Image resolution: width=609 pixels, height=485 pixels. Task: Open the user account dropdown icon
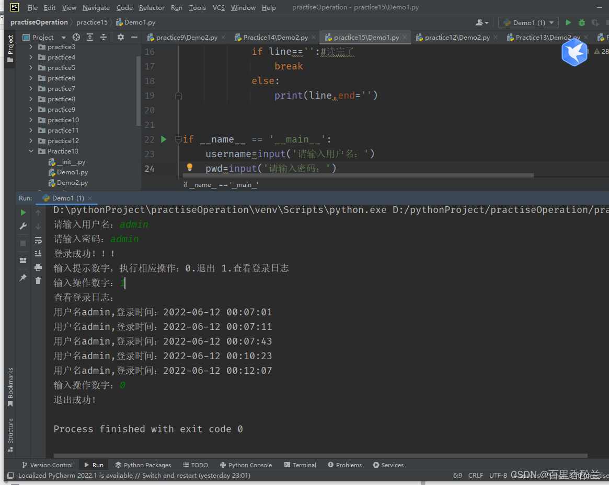pyautogui.click(x=482, y=22)
